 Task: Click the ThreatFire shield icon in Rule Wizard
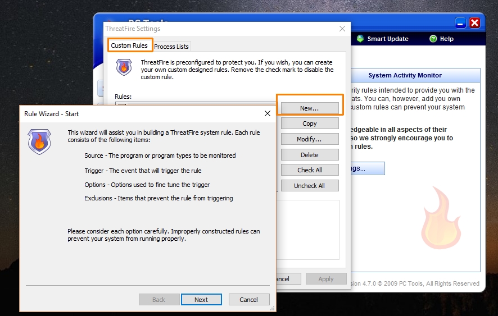coord(39,141)
